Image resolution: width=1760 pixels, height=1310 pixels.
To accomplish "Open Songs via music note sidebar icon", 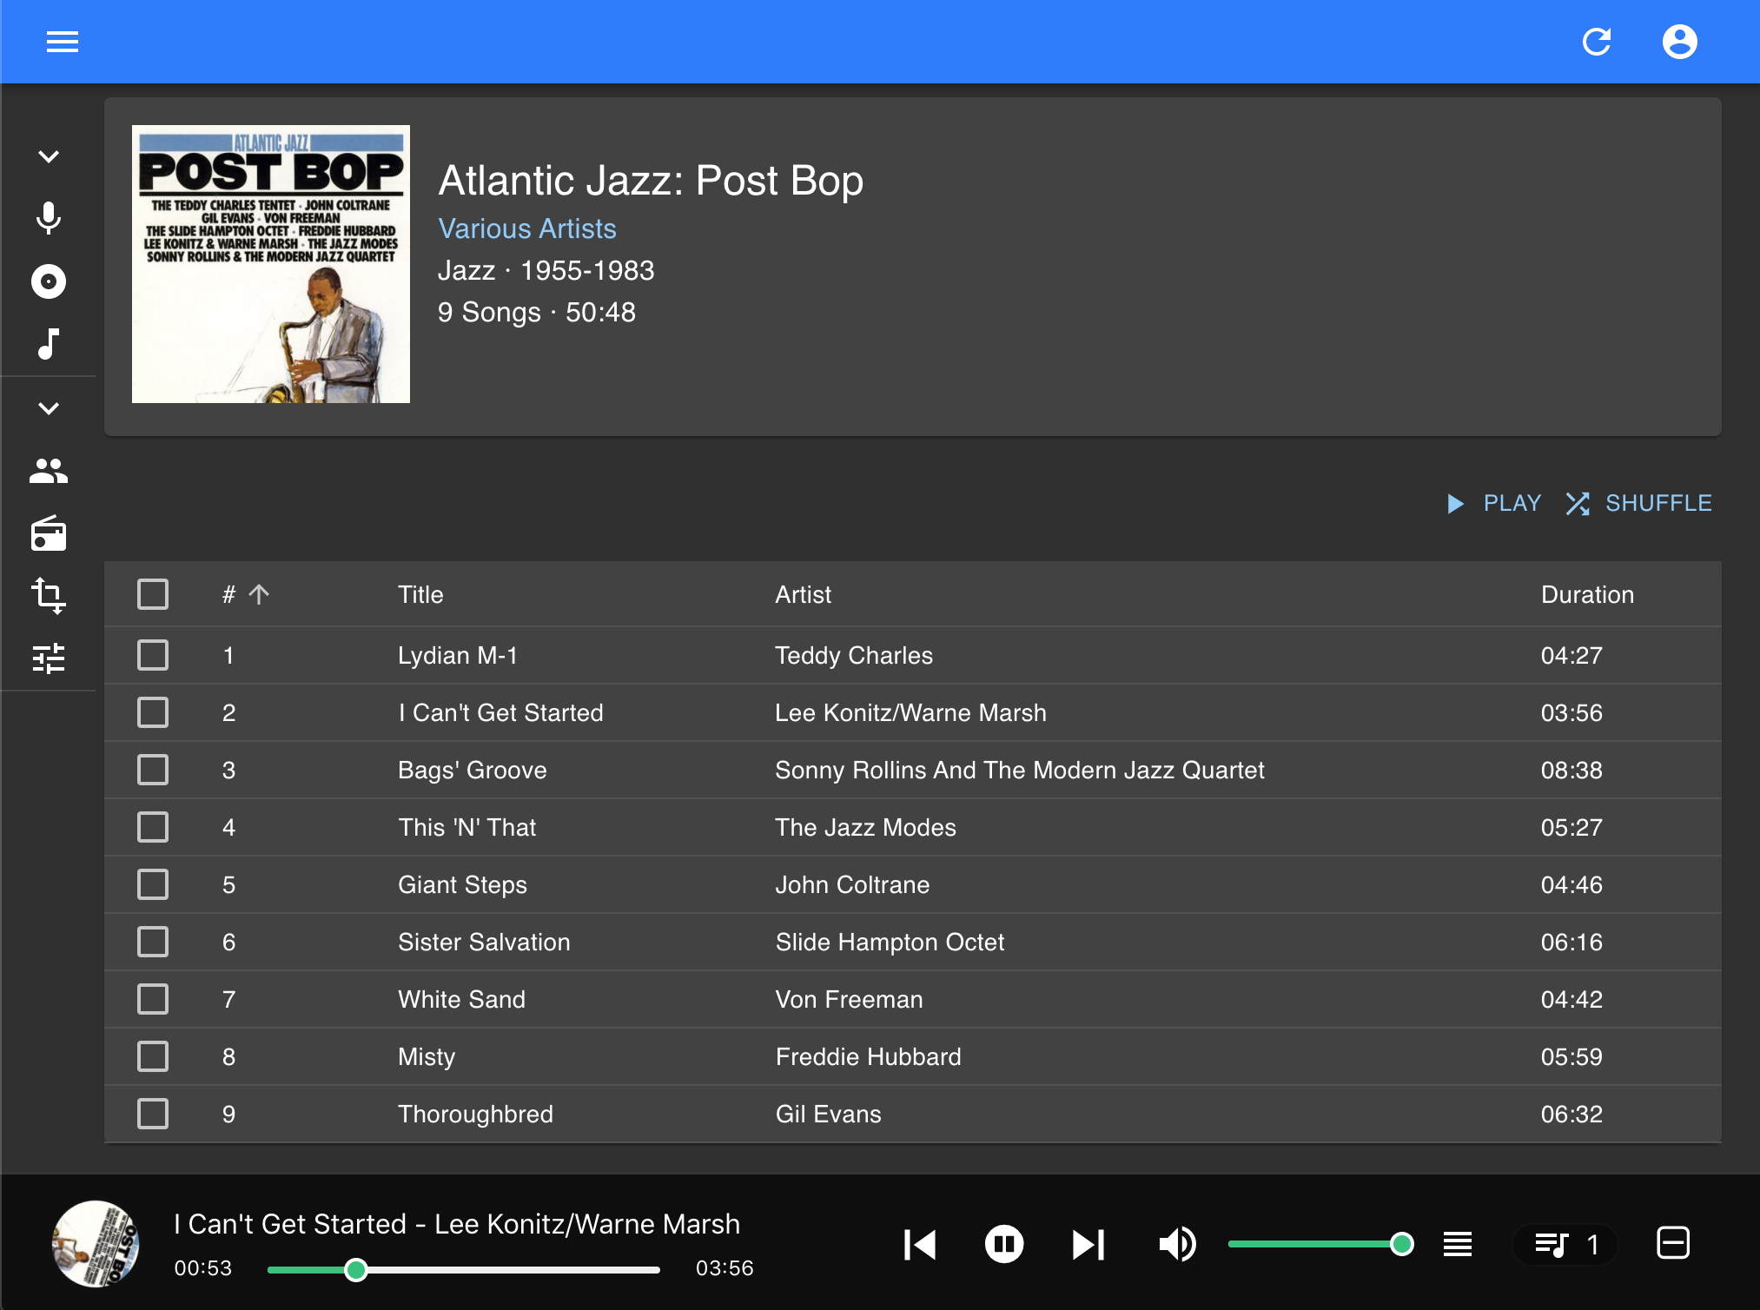I will (x=49, y=344).
